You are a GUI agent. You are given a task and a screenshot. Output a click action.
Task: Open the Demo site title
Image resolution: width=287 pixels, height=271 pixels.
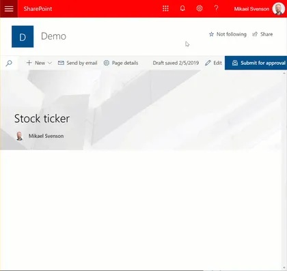point(53,36)
